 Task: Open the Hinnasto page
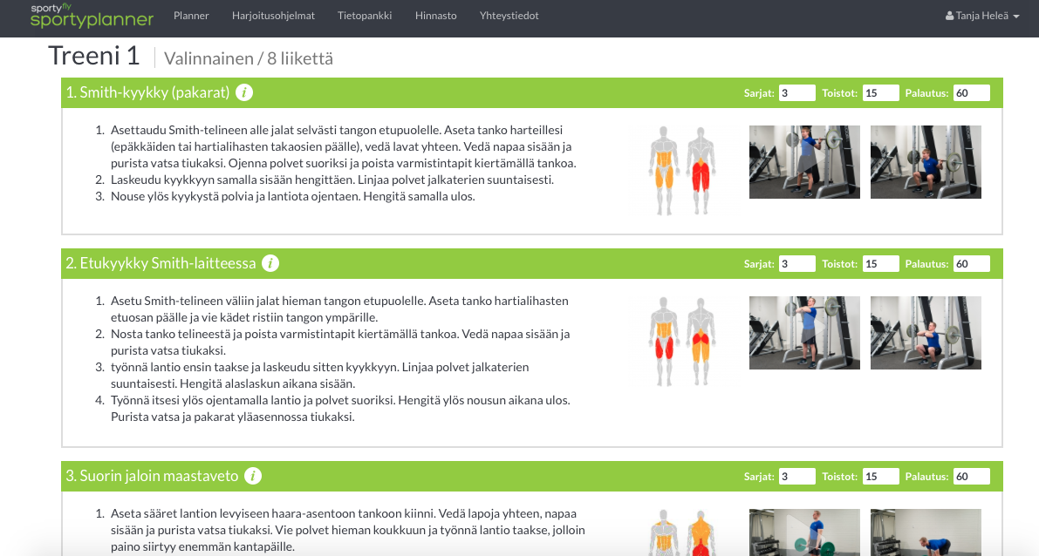pos(436,15)
